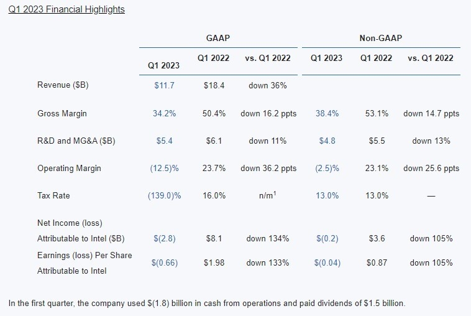Image resolution: width=471 pixels, height=316 pixels.
Task: Click GAAP gross margin value 34.2%
Action: [x=164, y=113]
